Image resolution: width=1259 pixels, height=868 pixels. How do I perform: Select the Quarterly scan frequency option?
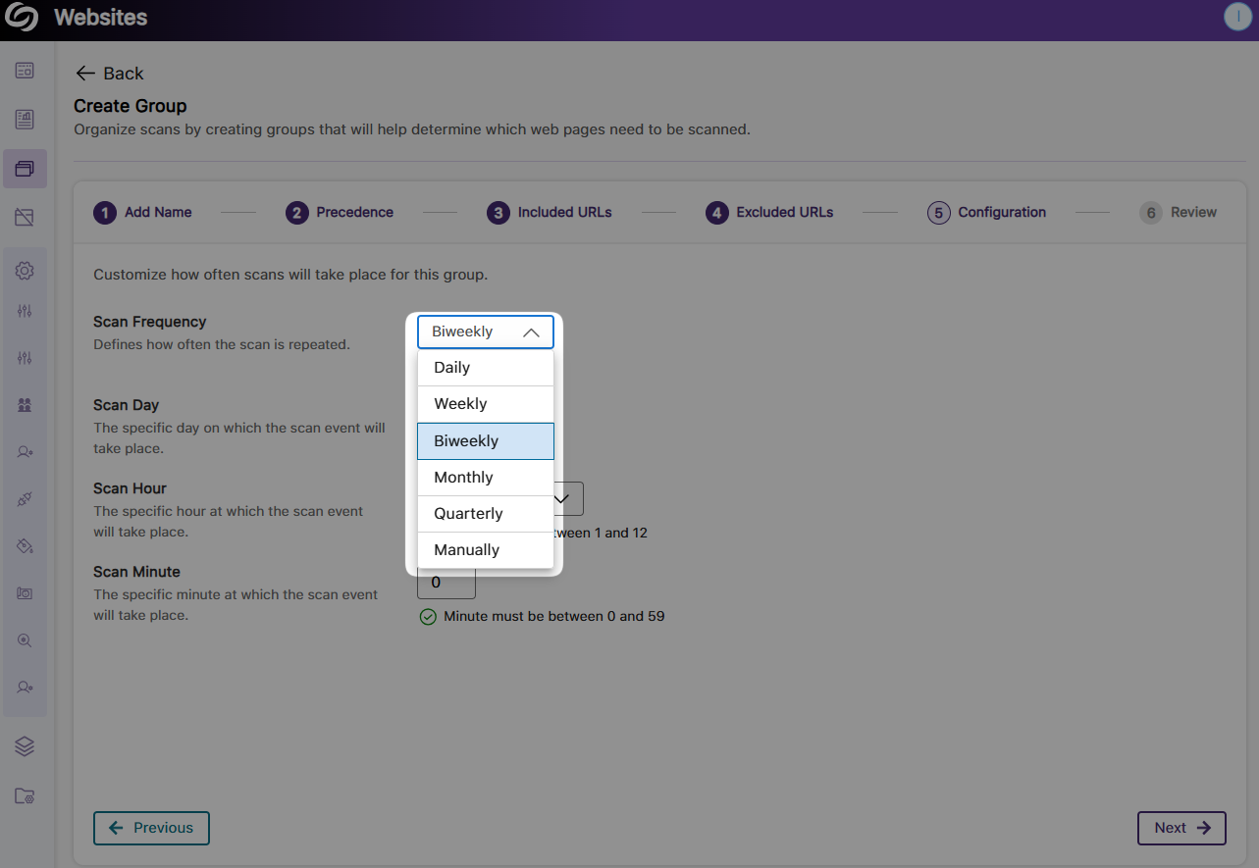pyautogui.click(x=485, y=514)
